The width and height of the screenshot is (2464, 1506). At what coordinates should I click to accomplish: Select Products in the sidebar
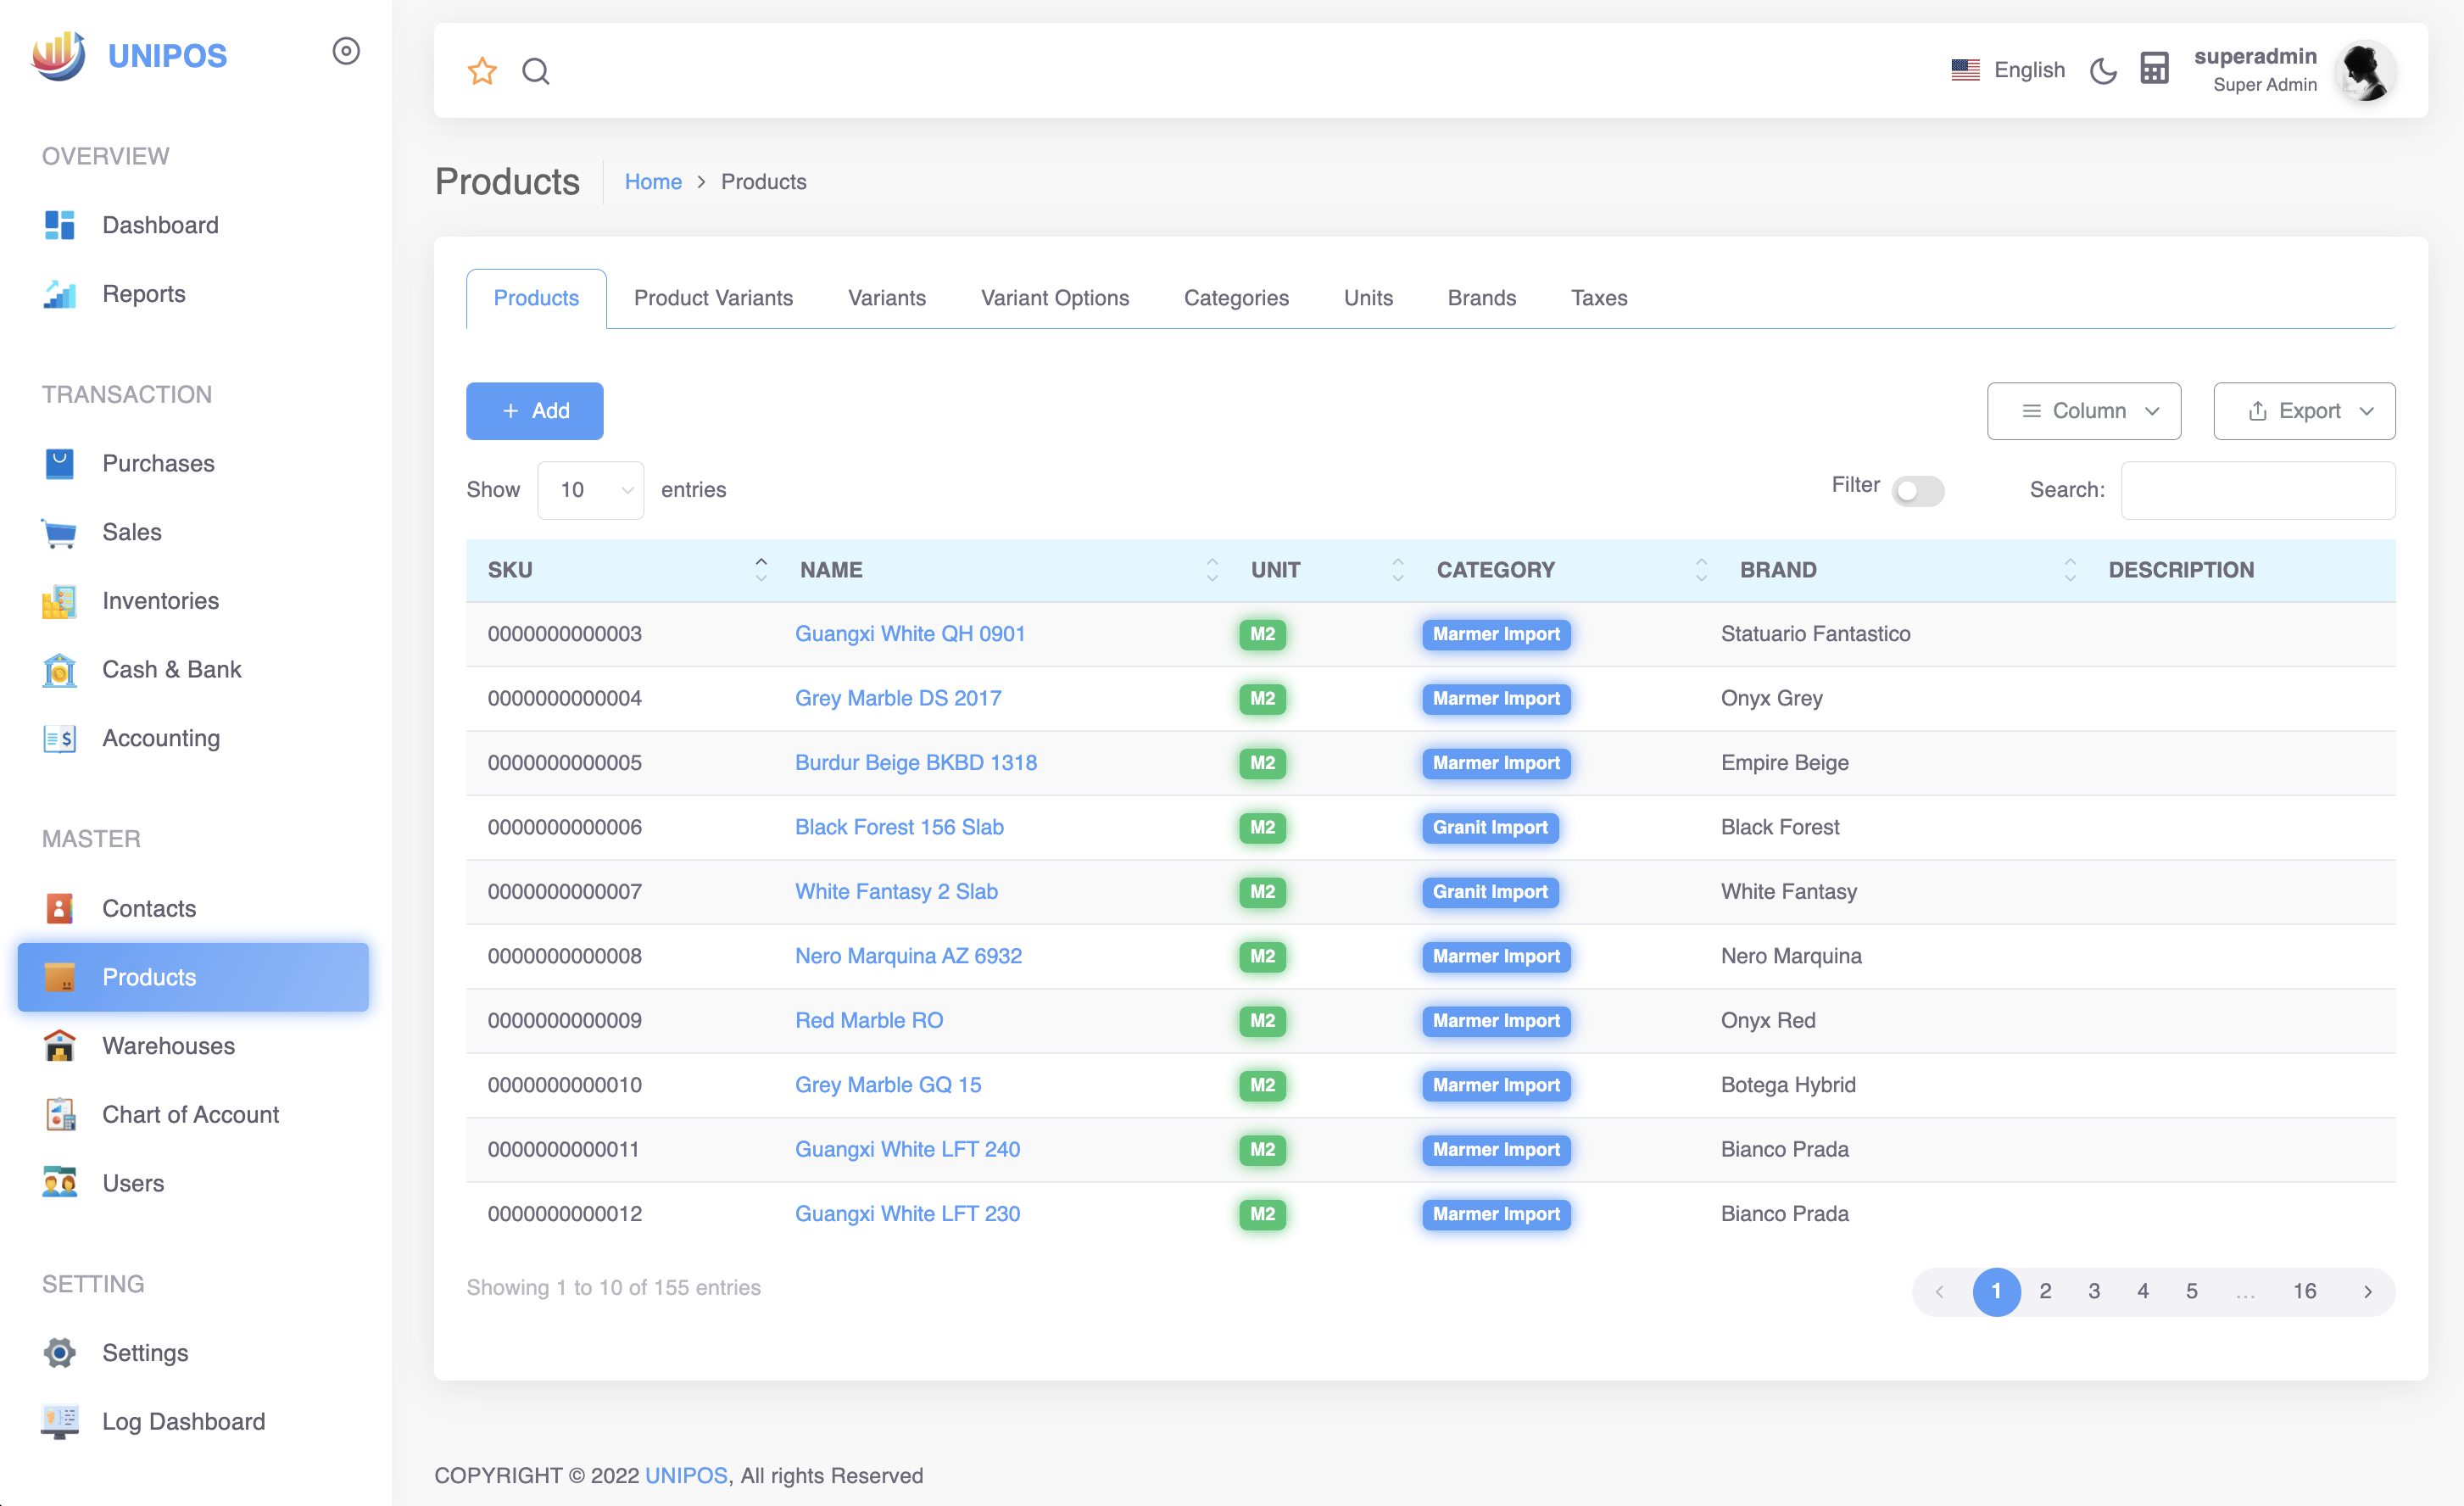(x=193, y=977)
